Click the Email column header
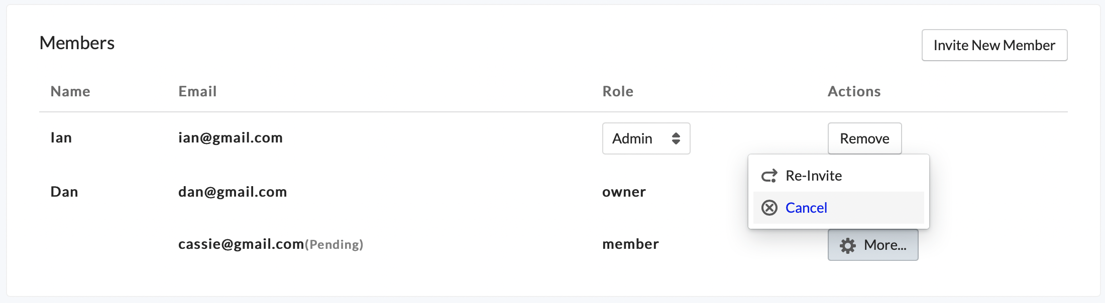1105x303 pixels. 197,91
